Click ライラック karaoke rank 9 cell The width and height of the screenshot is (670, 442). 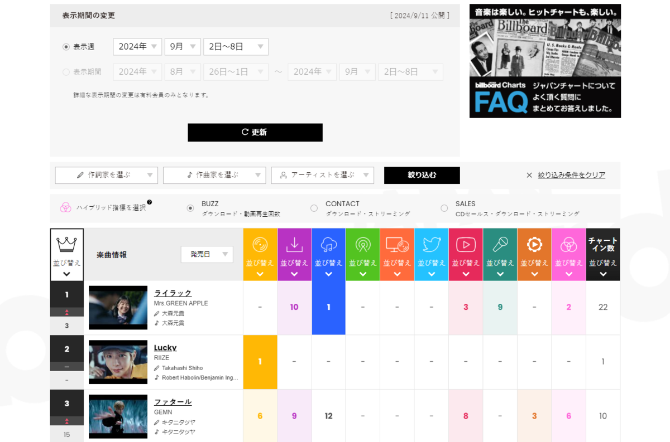click(500, 307)
